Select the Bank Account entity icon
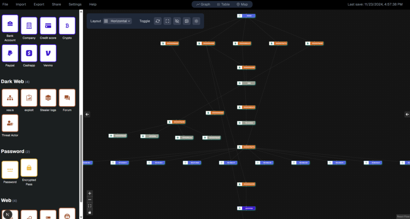This screenshot has width=410, height=219. click(x=10, y=24)
